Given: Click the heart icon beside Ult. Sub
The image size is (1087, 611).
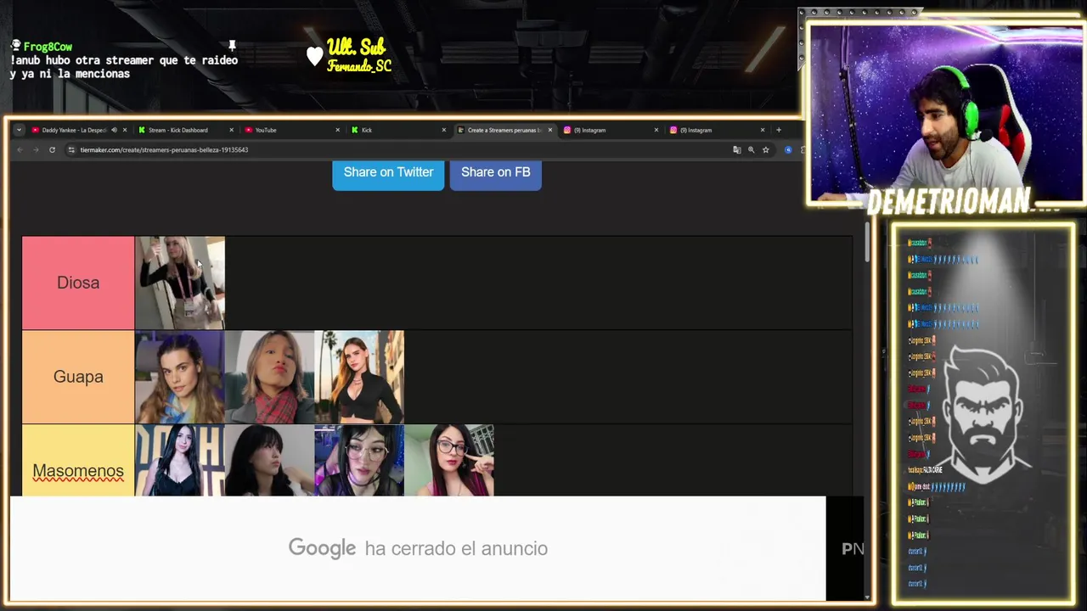Looking at the screenshot, I should [x=315, y=56].
